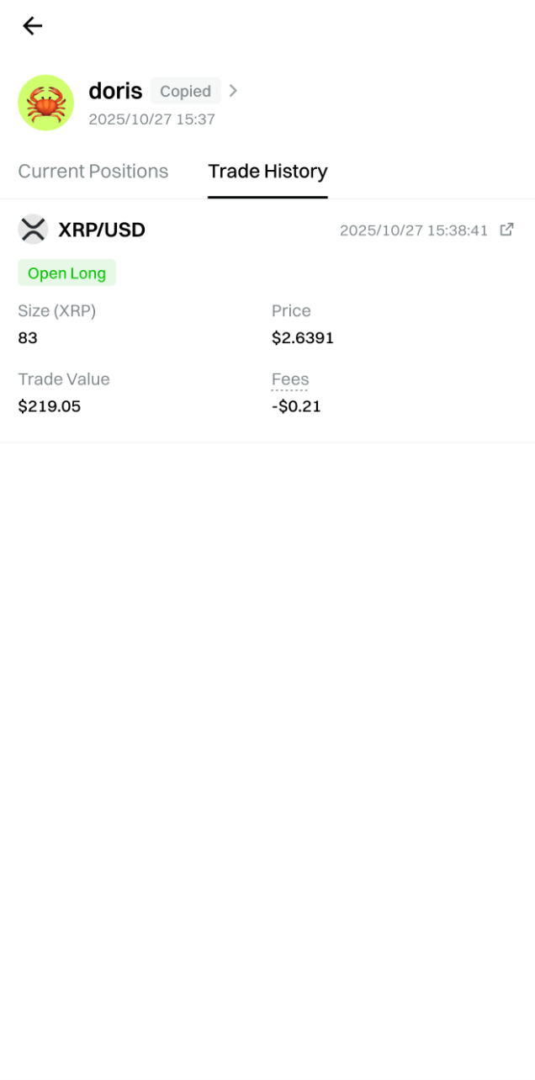
Task: Switch to the Current Positions tab
Action: [x=93, y=172]
